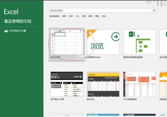Open the 客户联系人列表 template

pyautogui.click(x=67, y=84)
